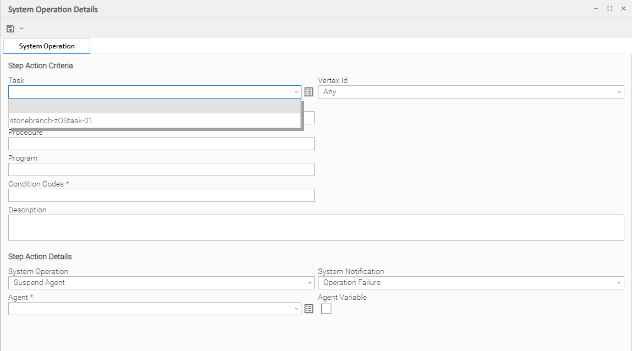Expand the Agent dropdown list

[296, 309]
